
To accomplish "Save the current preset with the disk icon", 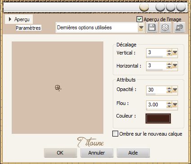I will point(152,27).
